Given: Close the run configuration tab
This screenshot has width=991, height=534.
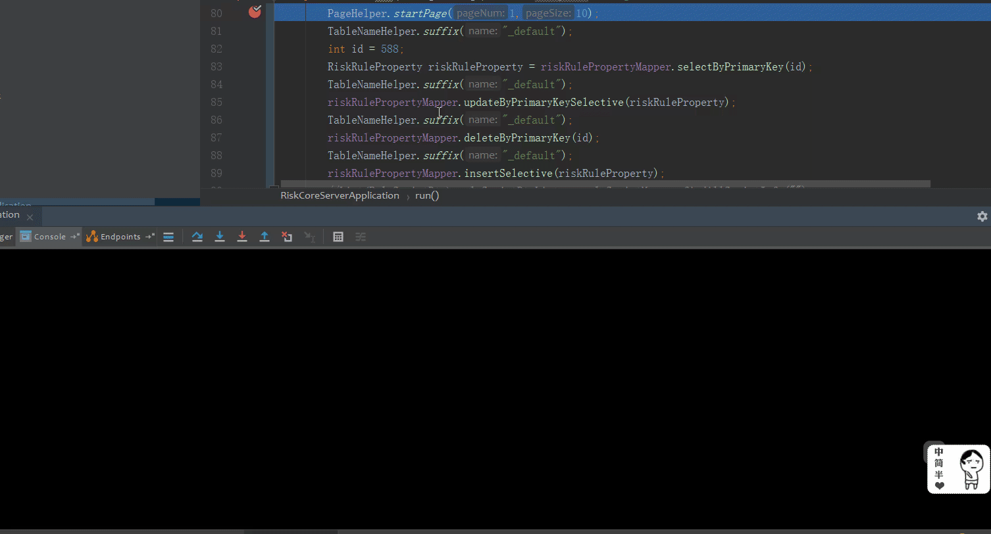Looking at the screenshot, I should click(x=30, y=217).
